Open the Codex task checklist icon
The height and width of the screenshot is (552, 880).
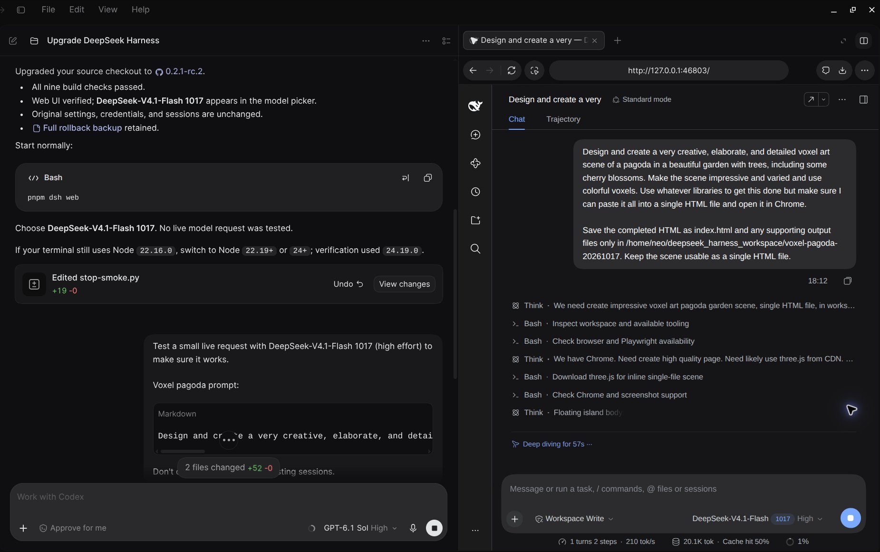(x=446, y=41)
